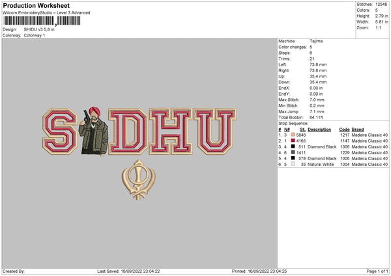The image size is (391, 276).
Task: Click the Code column header
Action: (x=344, y=130)
